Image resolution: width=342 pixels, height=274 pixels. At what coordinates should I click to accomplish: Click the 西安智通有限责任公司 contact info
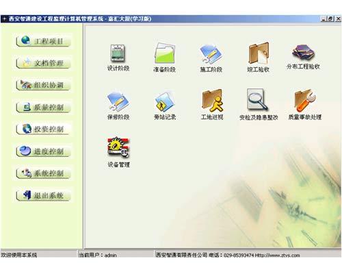tap(228, 255)
